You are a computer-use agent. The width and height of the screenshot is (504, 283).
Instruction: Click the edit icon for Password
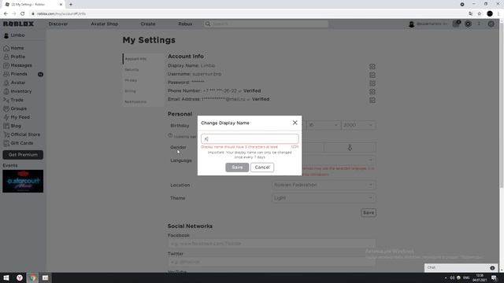tap(372, 83)
